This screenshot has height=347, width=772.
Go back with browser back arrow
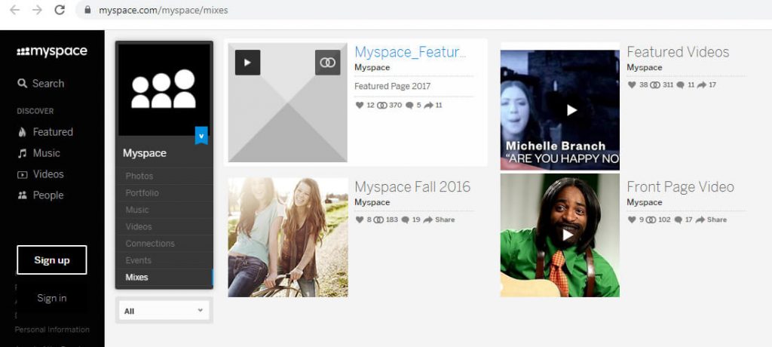pyautogui.click(x=15, y=10)
